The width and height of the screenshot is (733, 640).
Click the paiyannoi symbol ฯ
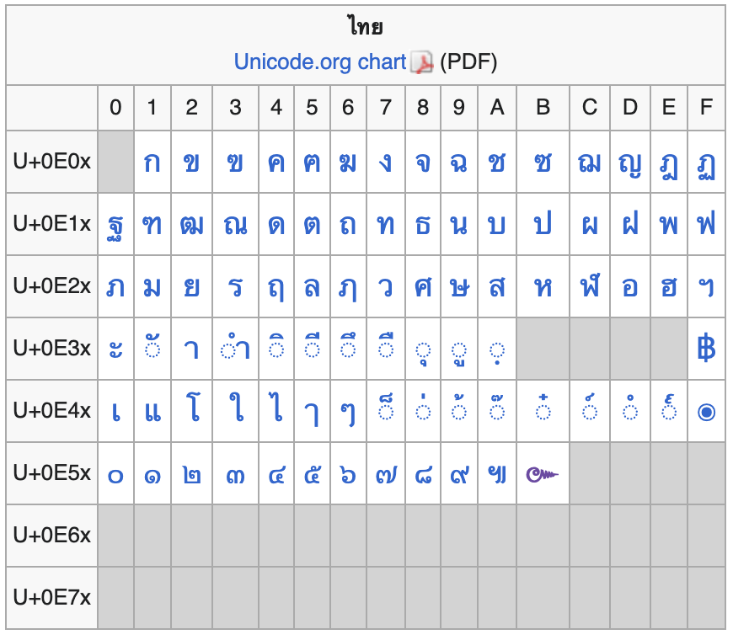(x=706, y=287)
